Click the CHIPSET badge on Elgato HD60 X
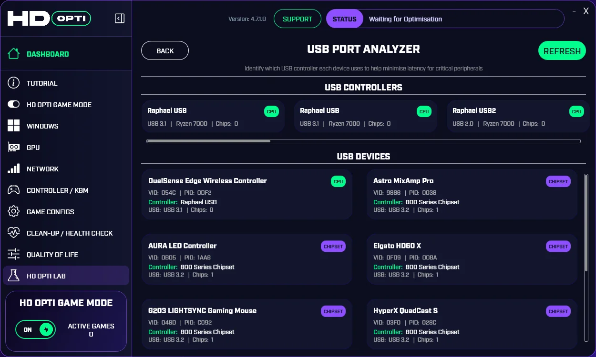Viewport: 596px width, 357px height. pos(558,247)
